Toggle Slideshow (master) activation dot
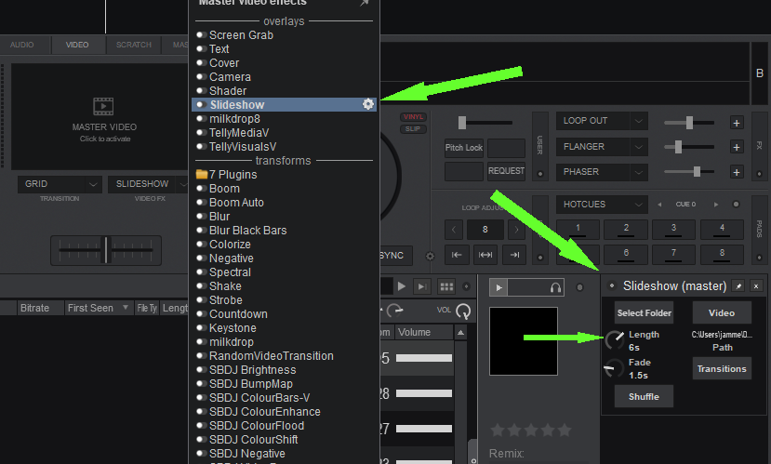The width and height of the screenshot is (771, 464). 612,285
